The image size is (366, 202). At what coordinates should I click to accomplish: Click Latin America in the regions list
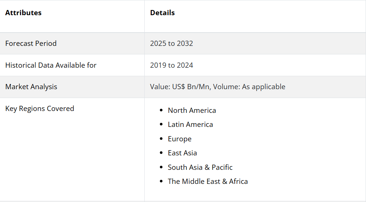[x=190, y=125]
